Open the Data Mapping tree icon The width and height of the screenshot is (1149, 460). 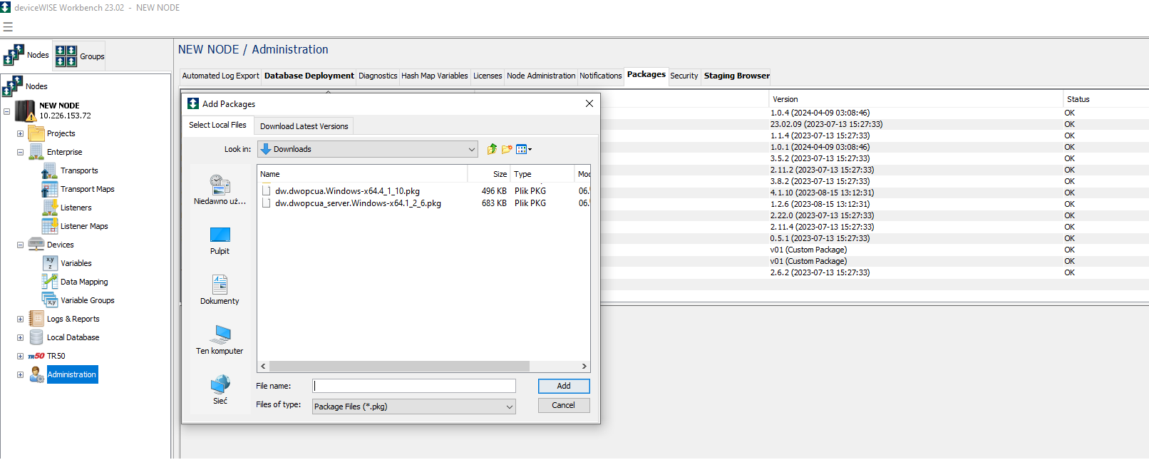pos(50,282)
